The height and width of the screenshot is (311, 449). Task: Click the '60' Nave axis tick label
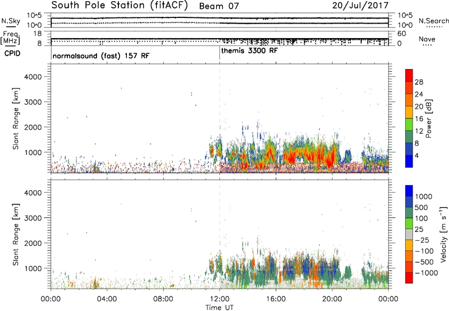click(x=401, y=34)
